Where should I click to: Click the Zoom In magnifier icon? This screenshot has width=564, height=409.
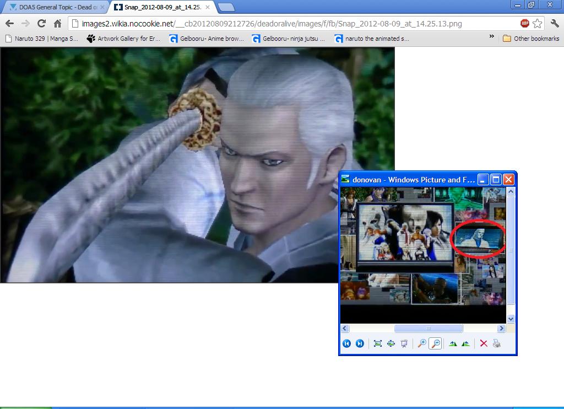(422, 343)
